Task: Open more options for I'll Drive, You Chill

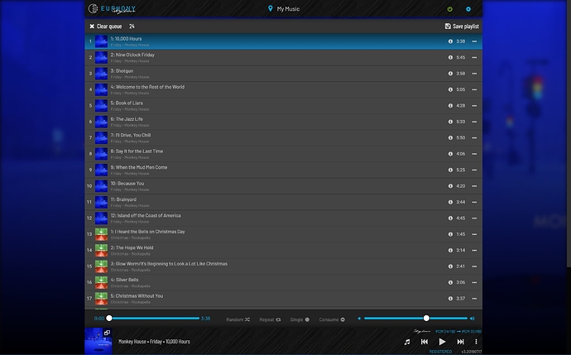Action: [x=474, y=137]
